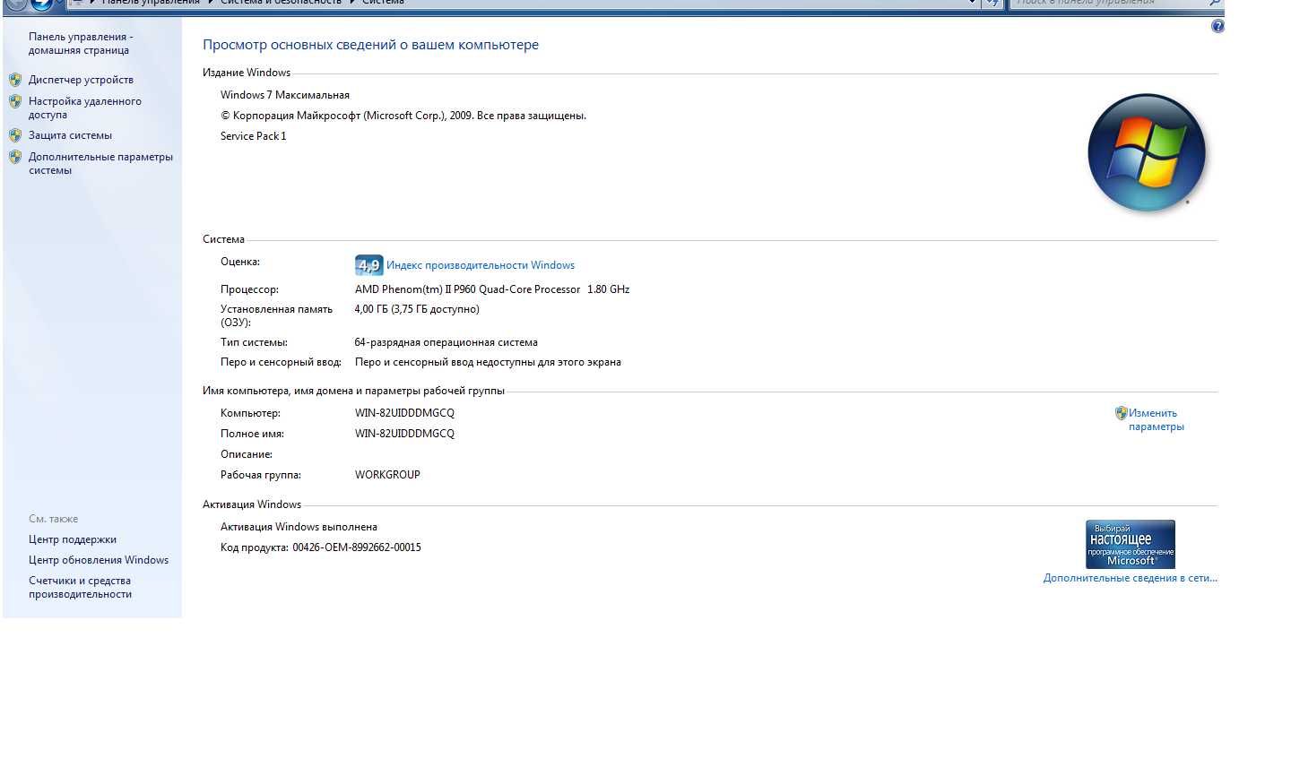Click the 4,00 ГБ installed memory value
The height and width of the screenshot is (767, 1291).
point(417,309)
